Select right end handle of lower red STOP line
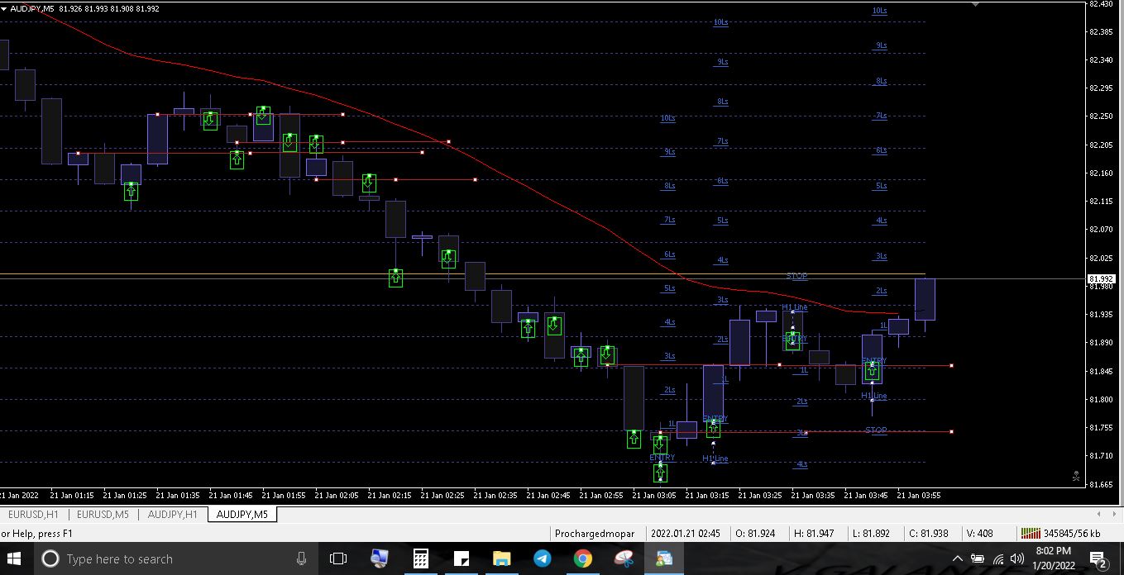 pyautogui.click(x=952, y=431)
